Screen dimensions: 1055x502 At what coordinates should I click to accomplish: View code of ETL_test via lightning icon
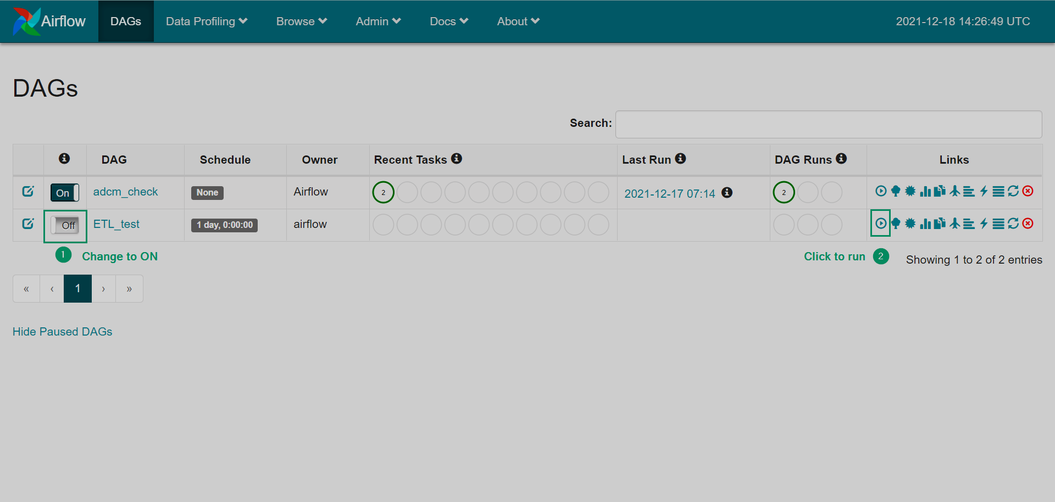pos(984,224)
